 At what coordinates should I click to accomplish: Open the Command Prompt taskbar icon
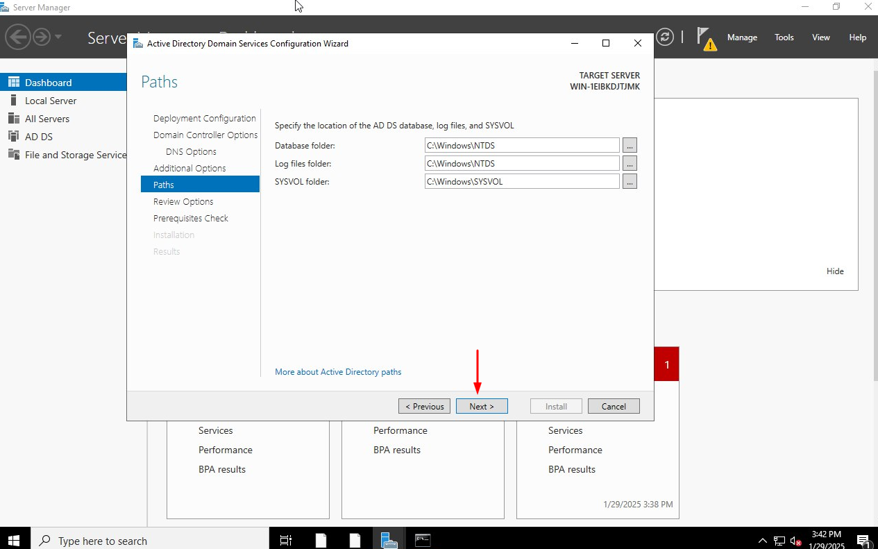coord(423,540)
